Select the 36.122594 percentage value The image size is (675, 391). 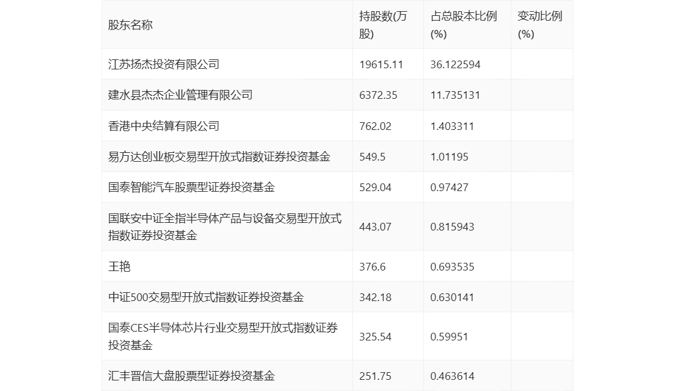455,65
